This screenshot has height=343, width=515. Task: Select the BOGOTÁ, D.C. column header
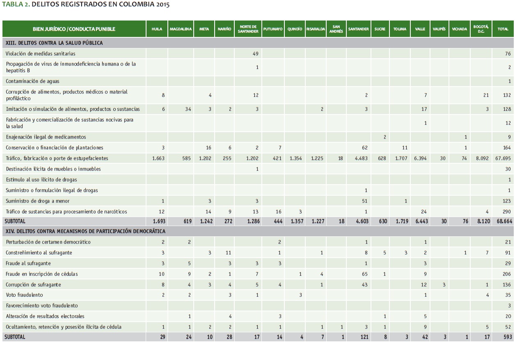(x=480, y=29)
